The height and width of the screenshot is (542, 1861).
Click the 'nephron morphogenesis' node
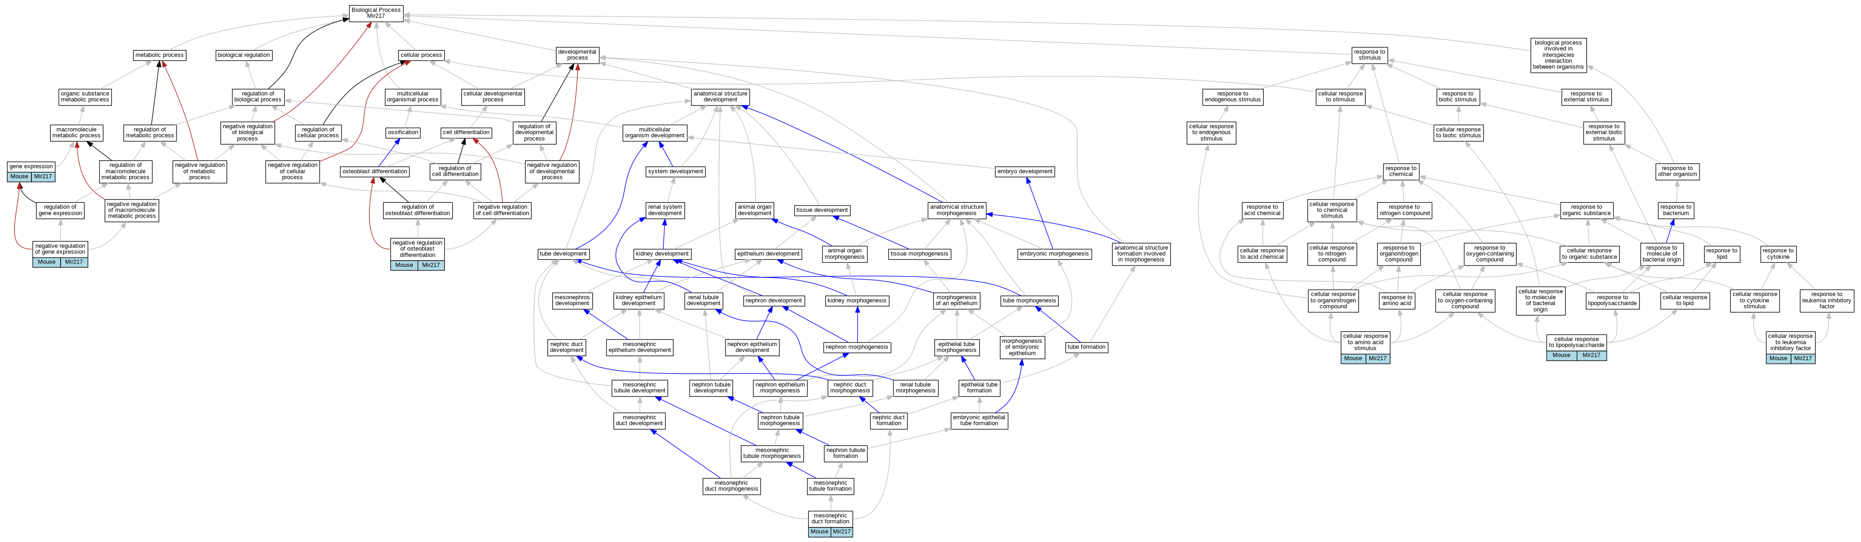click(x=857, y=347)
